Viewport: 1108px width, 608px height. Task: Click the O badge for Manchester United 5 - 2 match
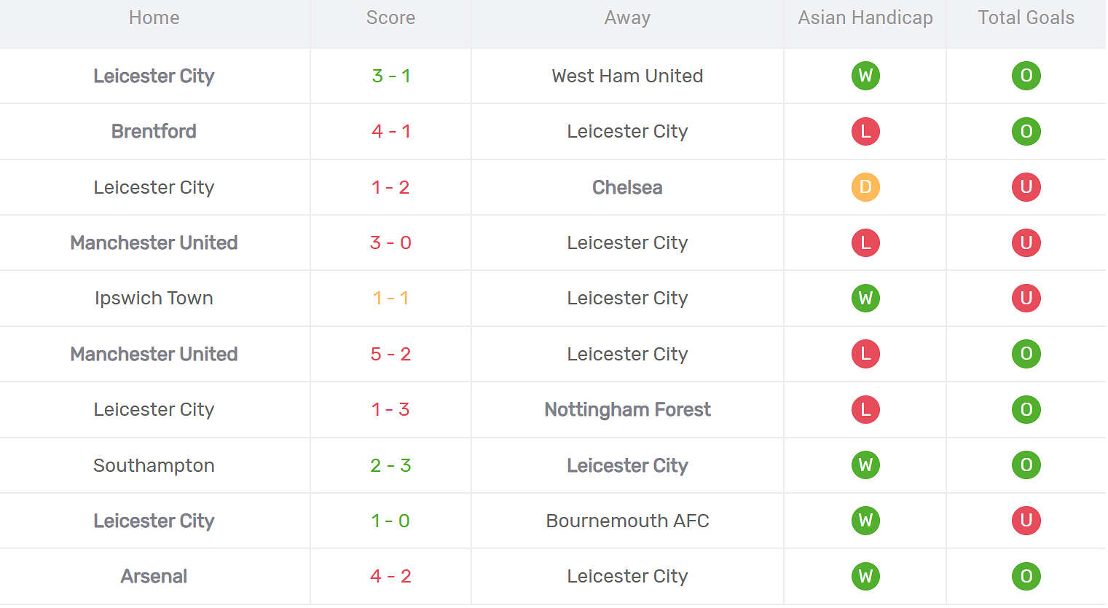pyautogui.click(x=1026, y=354)
